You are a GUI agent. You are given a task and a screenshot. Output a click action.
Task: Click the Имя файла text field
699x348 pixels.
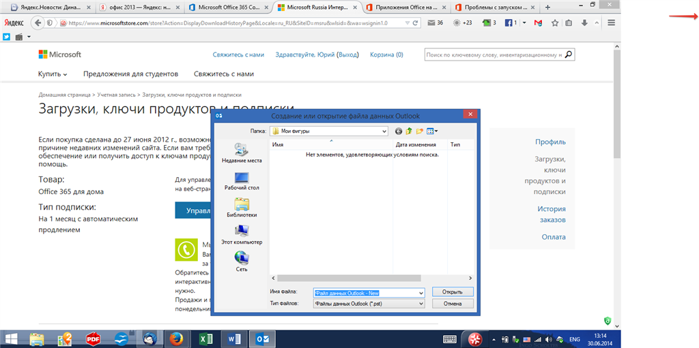click(x=366, y=293)
